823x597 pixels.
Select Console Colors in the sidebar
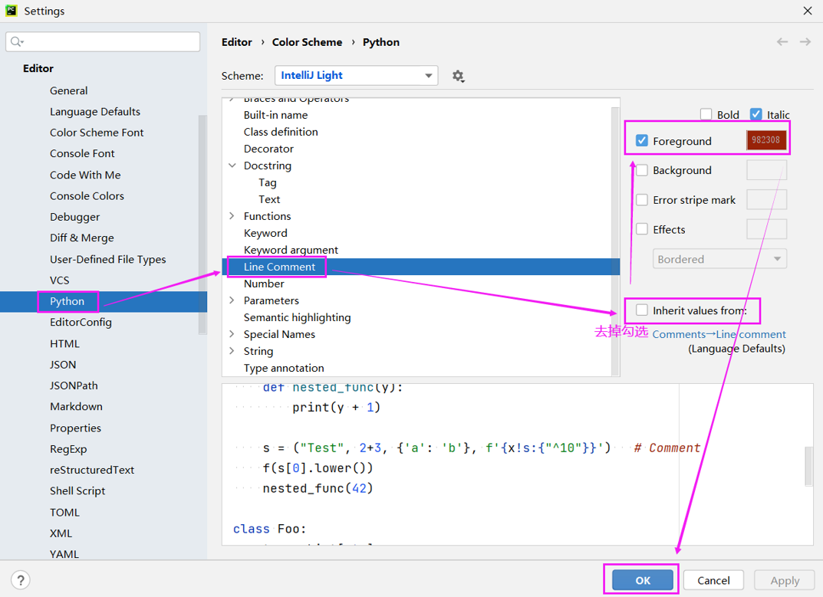(x=87, y=196)
